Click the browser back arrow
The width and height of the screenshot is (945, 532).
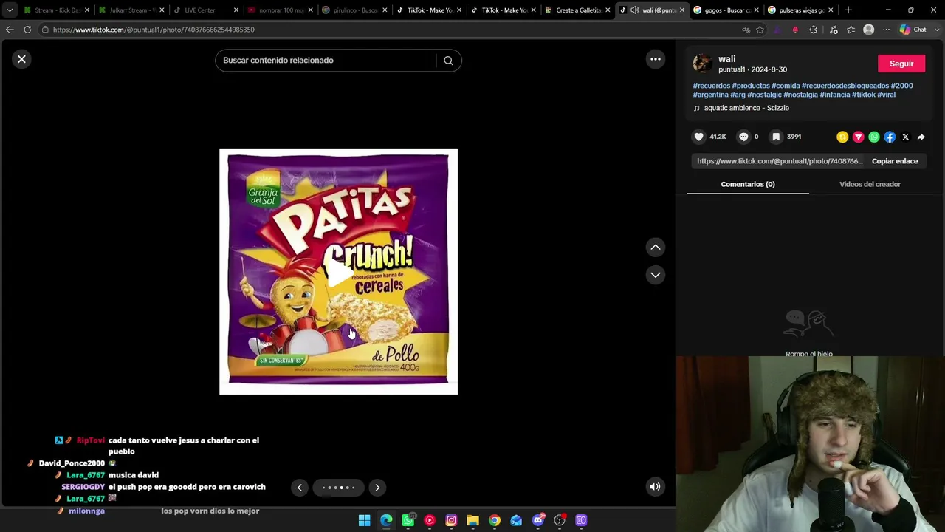coord(10,30)
